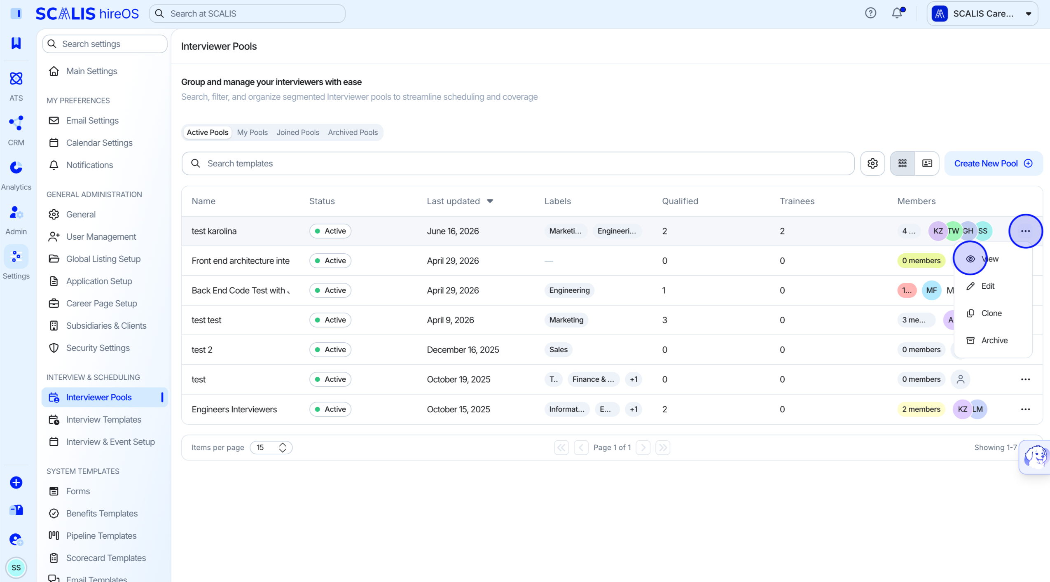
Task: Click the Search at SCALIS field
Action: [247, 14]
